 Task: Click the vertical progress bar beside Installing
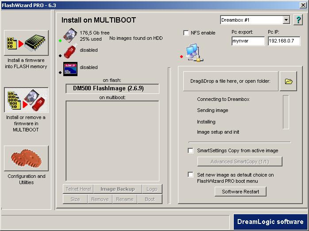pyautogui.click(x=286, y=112)
